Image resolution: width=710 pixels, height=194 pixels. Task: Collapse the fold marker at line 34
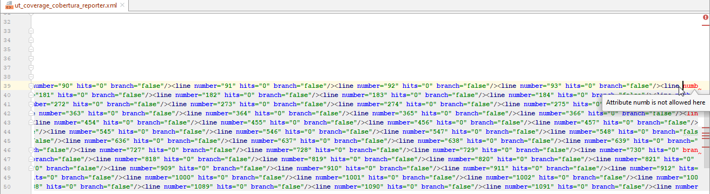pos(31,41)
